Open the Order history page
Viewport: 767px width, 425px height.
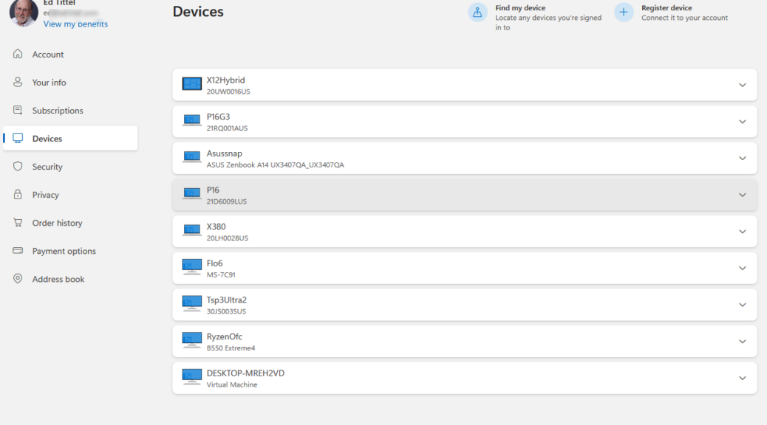point(70,223)
